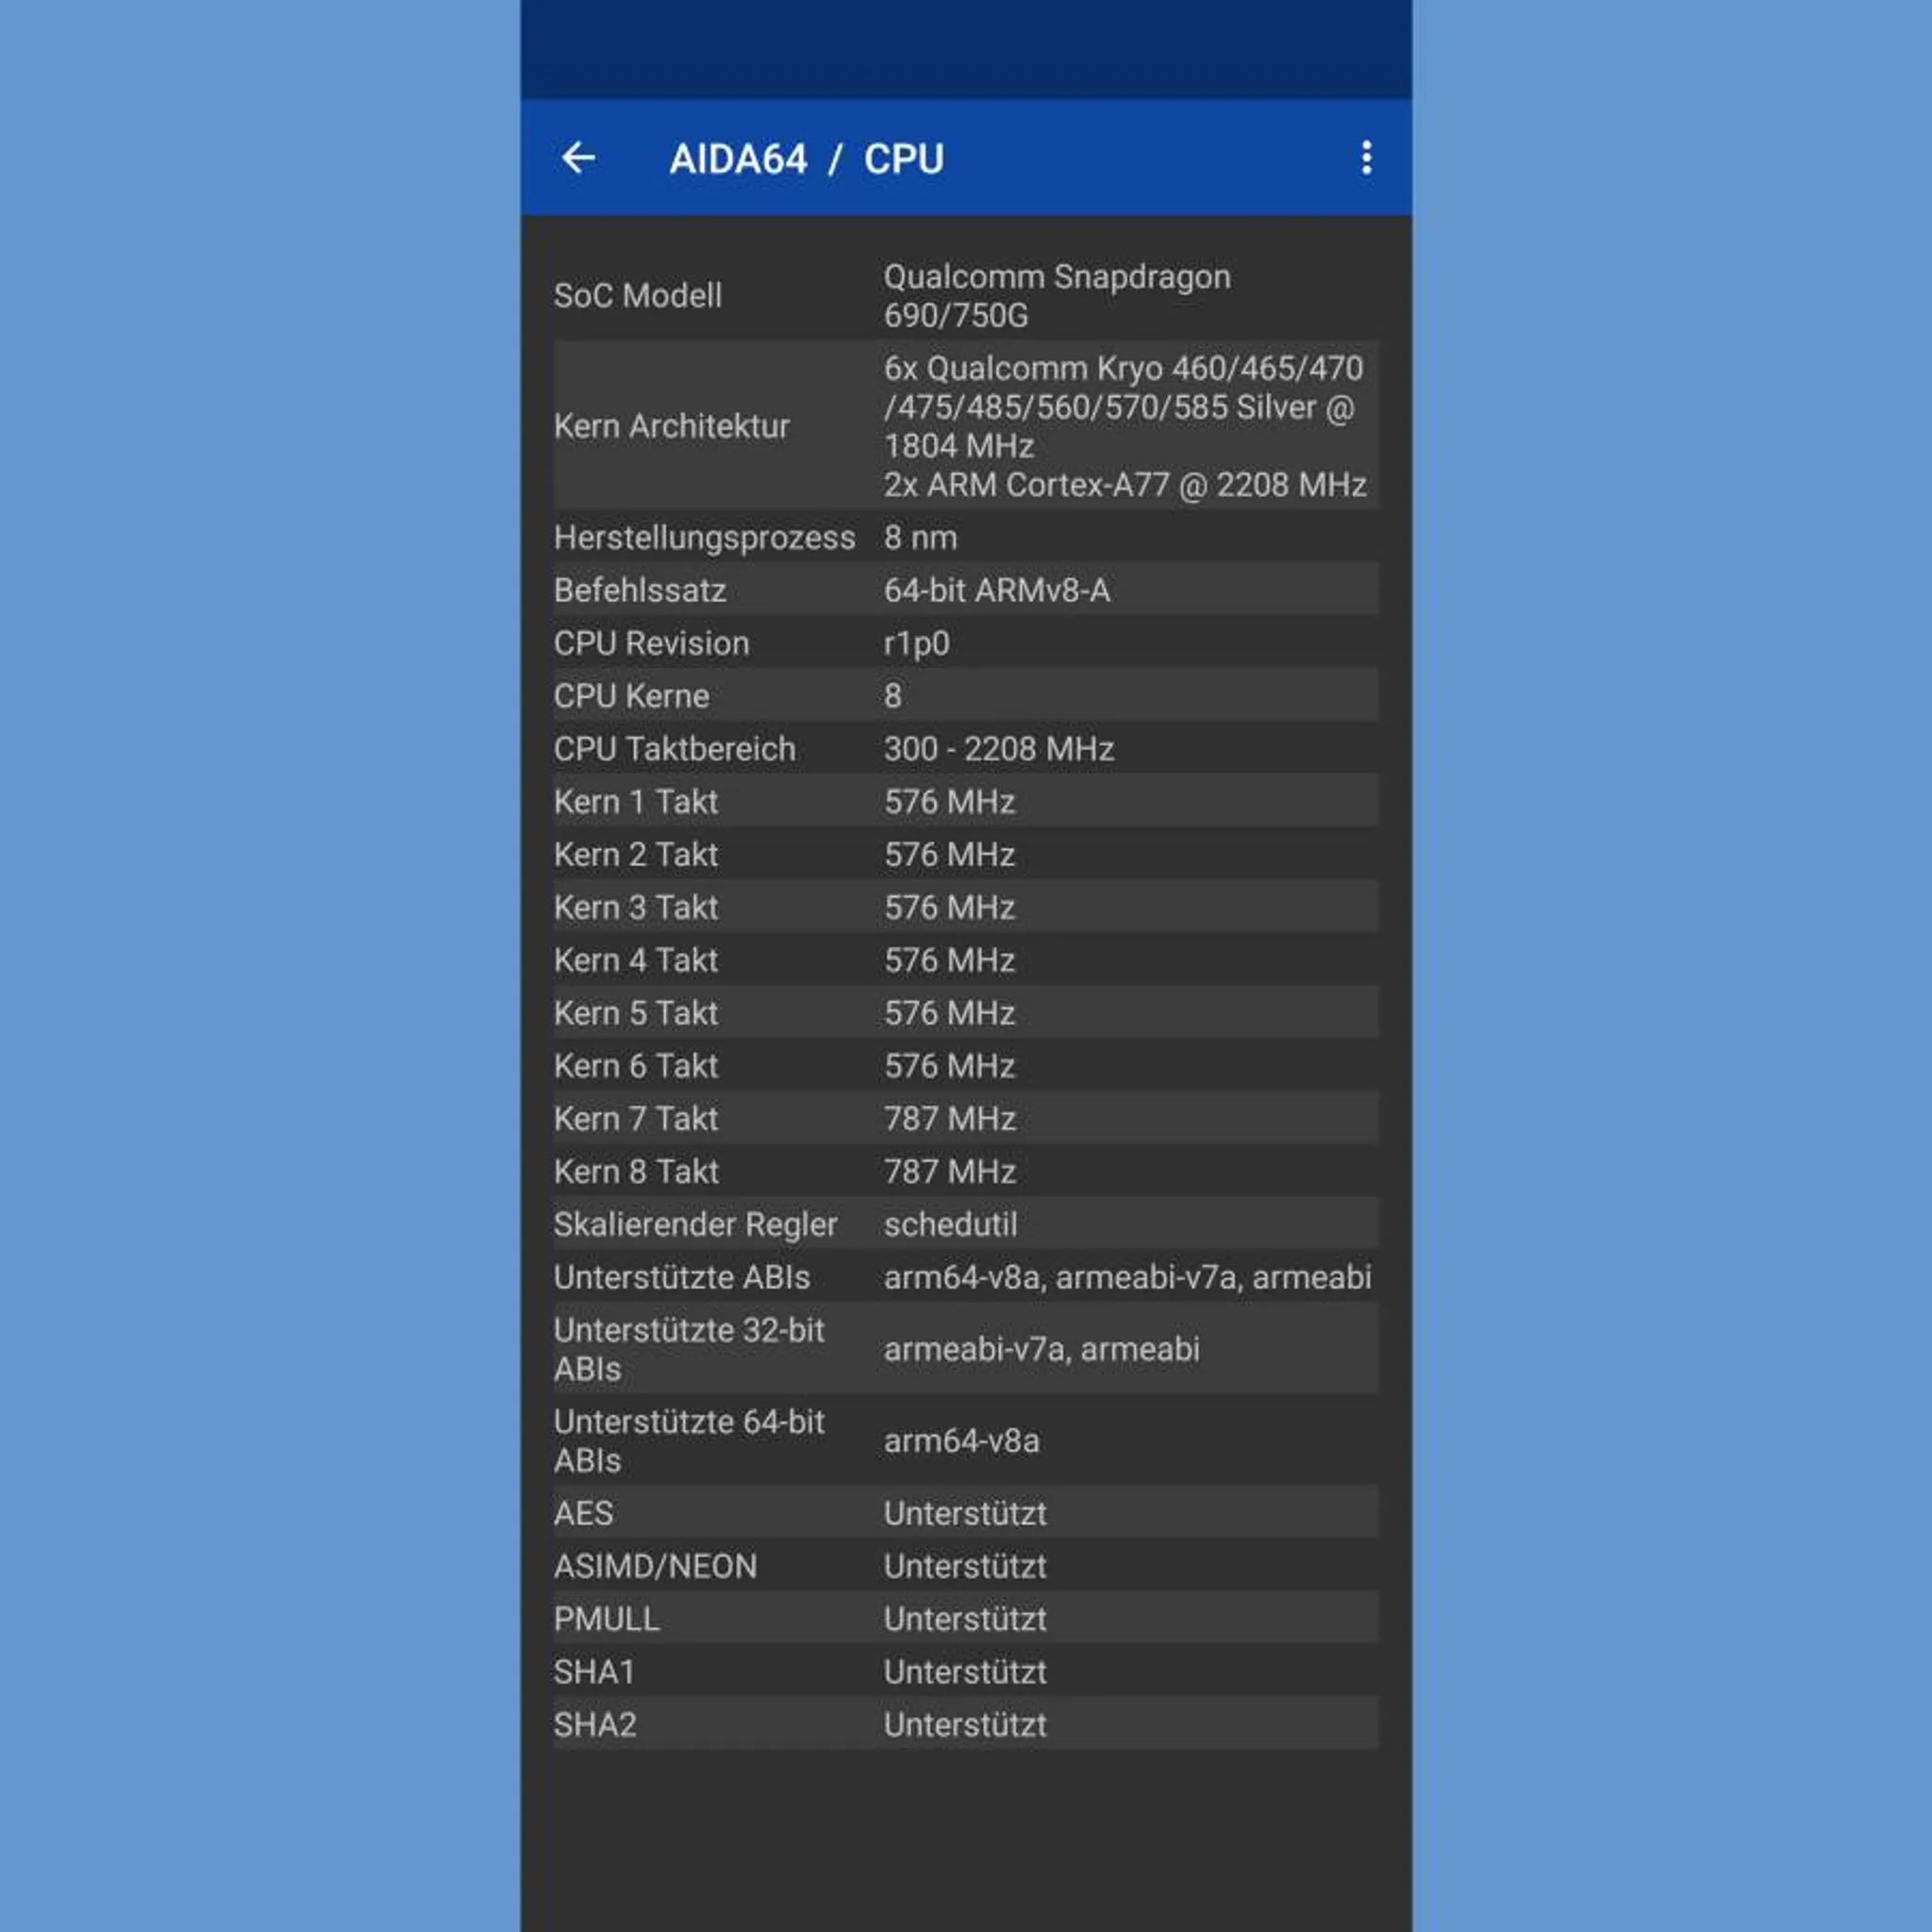Select the Kern 4 Takt row
The width and height of the screenshot is (1932, 1932).
[966, 961]
